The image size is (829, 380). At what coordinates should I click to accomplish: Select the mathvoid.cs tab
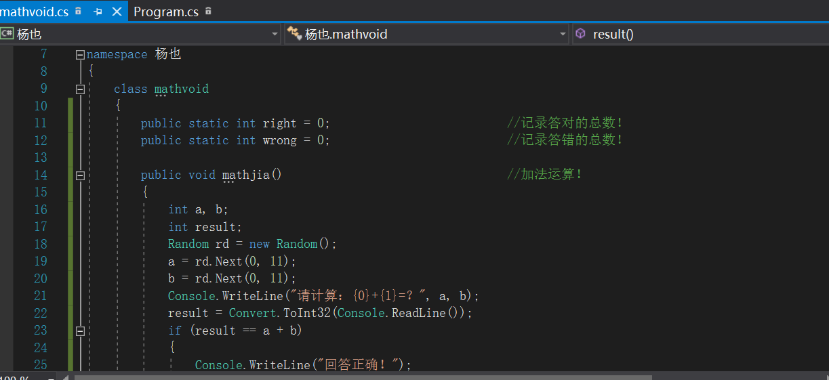(34, 12)
